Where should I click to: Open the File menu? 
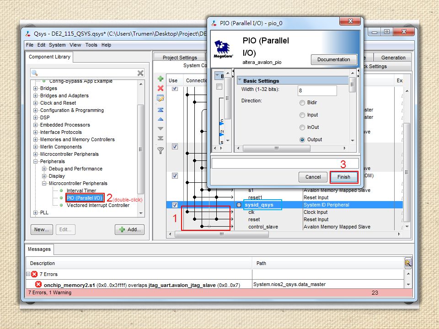pyautogui.click(x=30, y=45)
